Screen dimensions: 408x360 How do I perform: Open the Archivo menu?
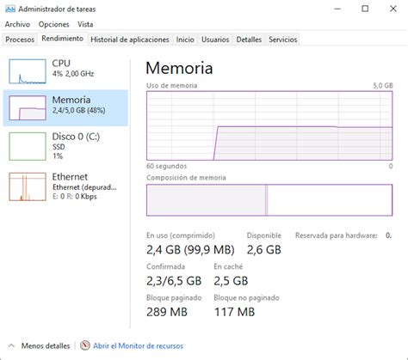click(17, 24)
